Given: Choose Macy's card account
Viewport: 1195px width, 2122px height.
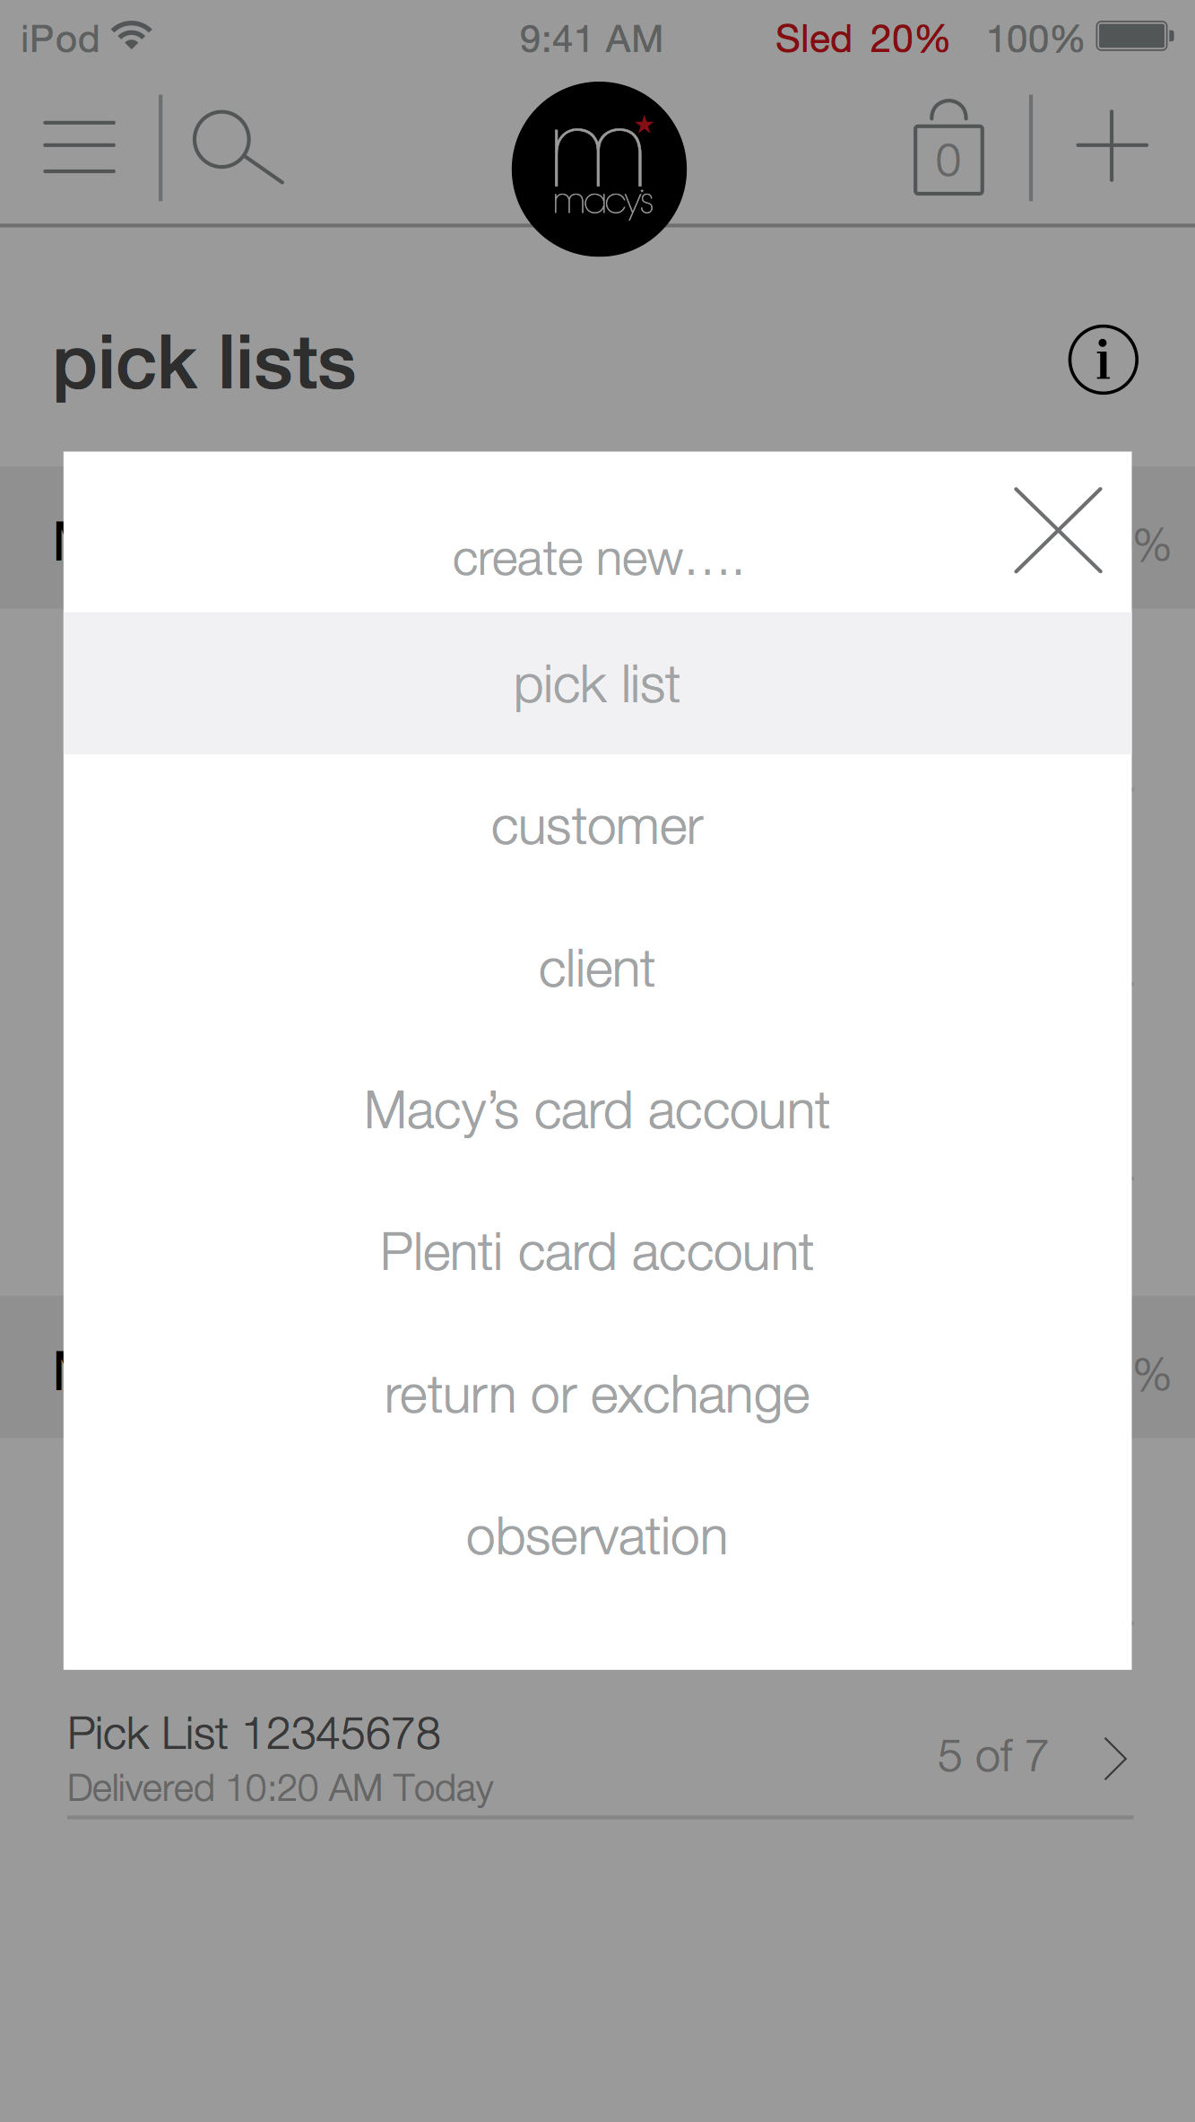Looking at the screenshot, I should tap(597, 1110).
